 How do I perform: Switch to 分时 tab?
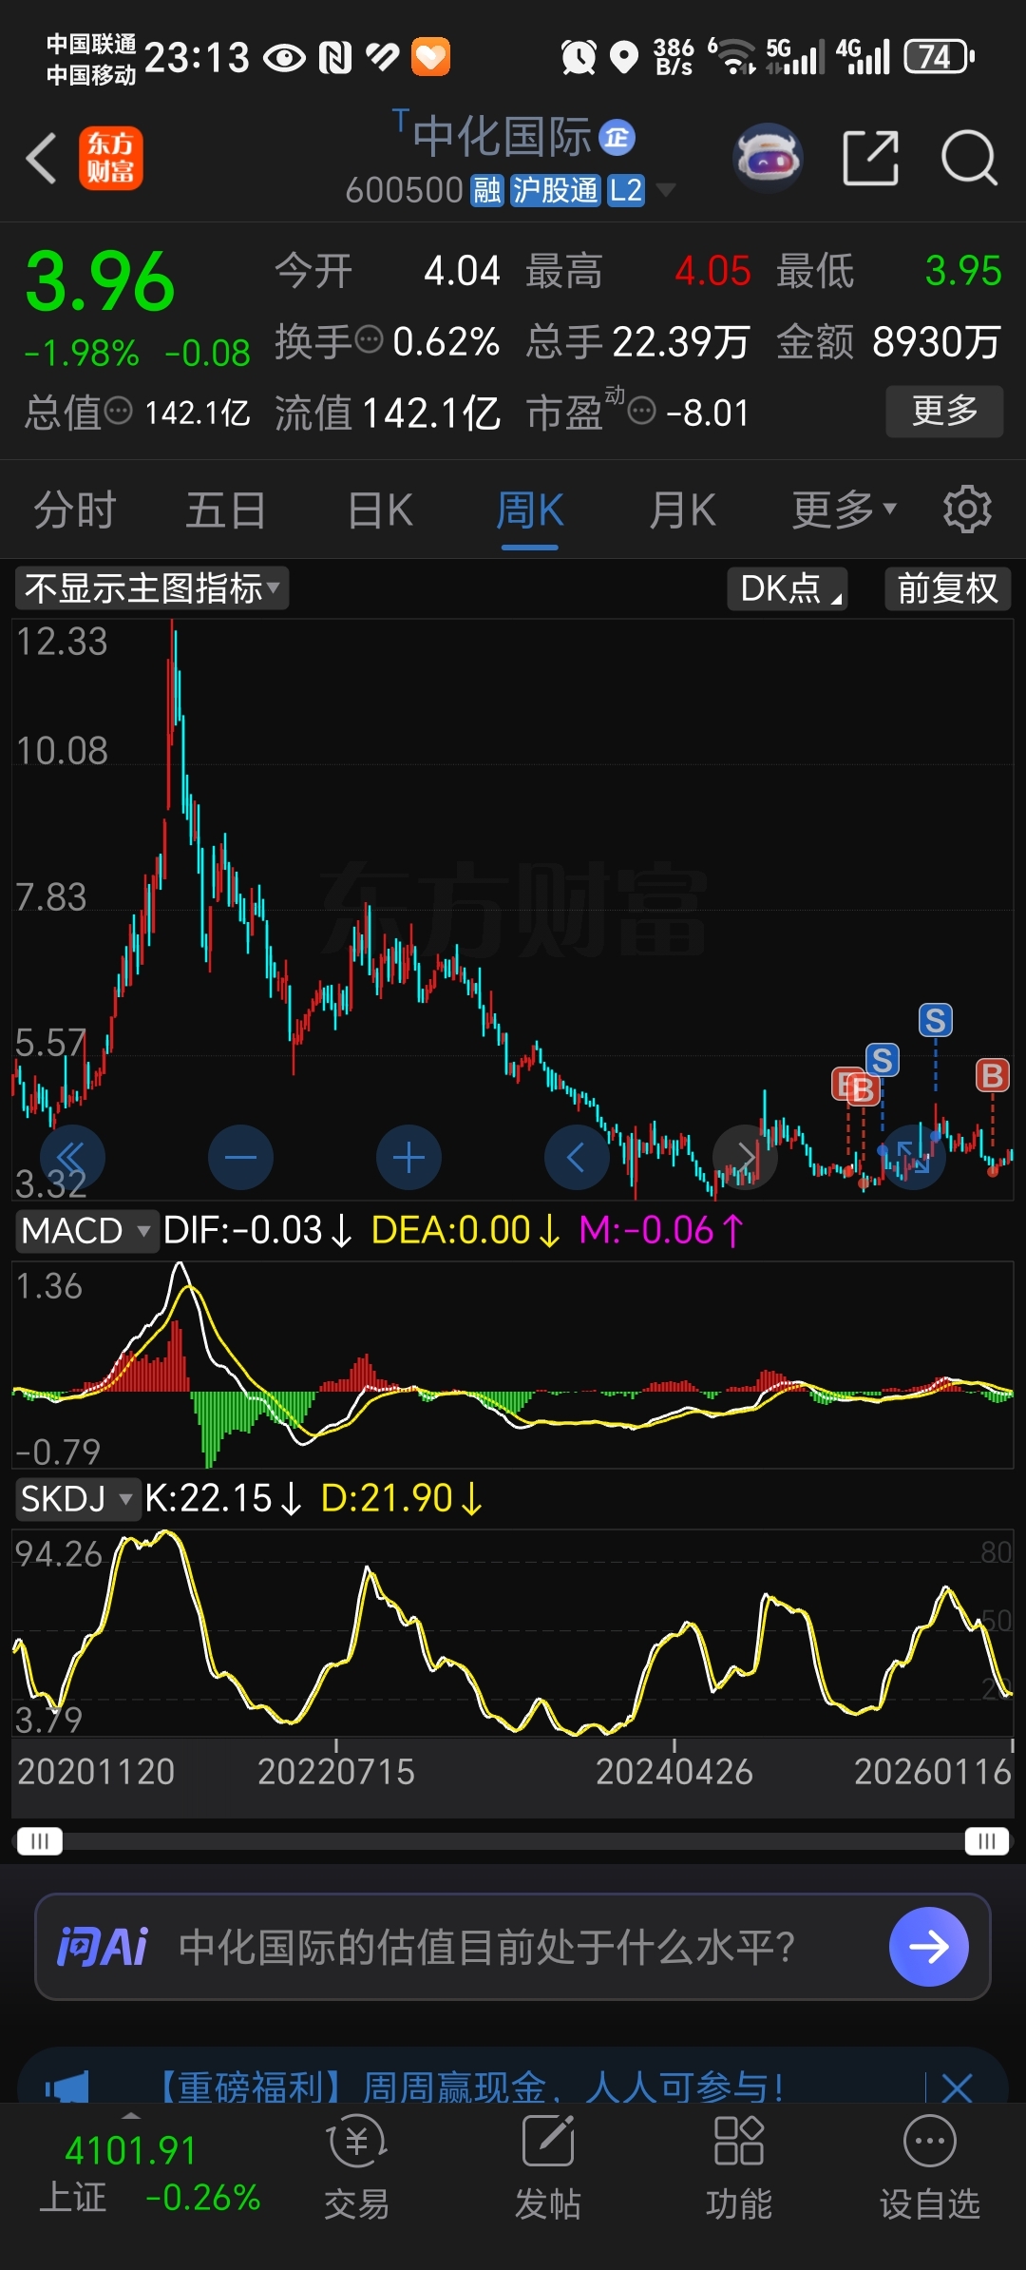(75, 510)
